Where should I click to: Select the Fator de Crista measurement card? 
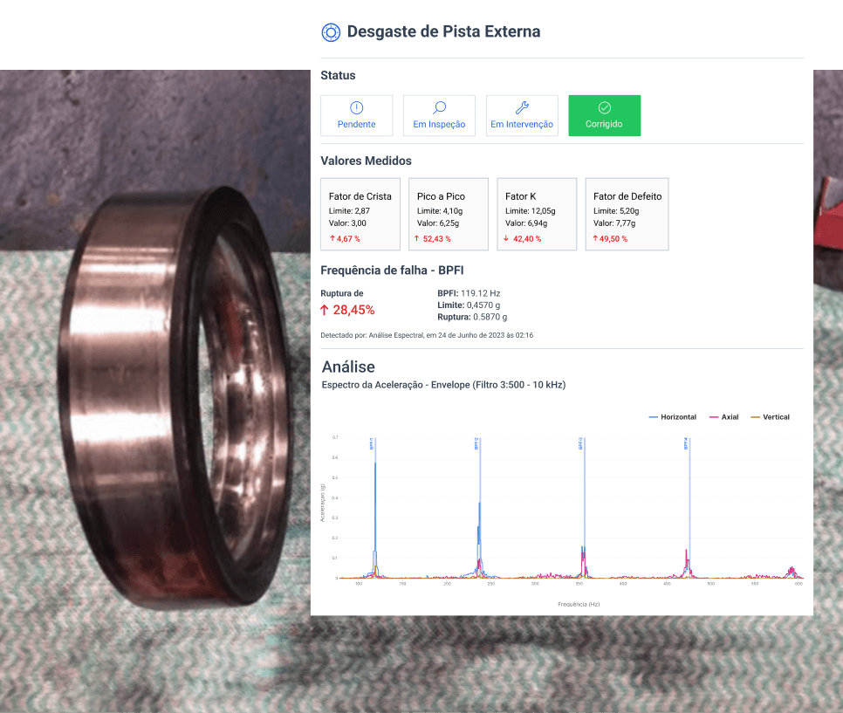[x=360, y=214]
